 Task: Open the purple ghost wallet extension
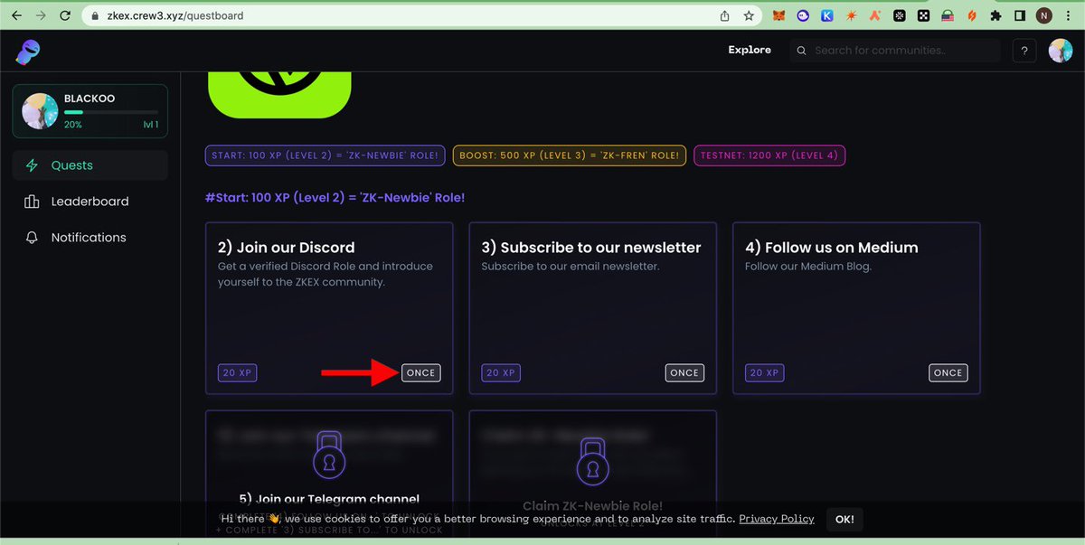(x=804, y=15)
